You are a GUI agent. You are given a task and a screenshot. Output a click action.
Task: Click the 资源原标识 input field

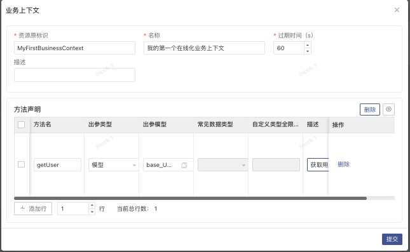pos(74,48)
